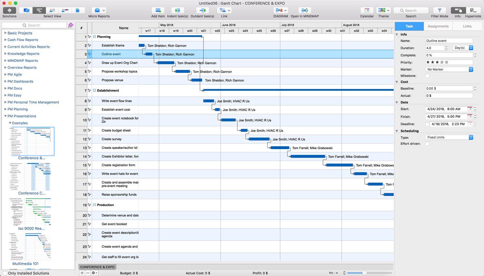Select the Cash Flow Reports category
484x276 pixels.
(x=23, y=40)
